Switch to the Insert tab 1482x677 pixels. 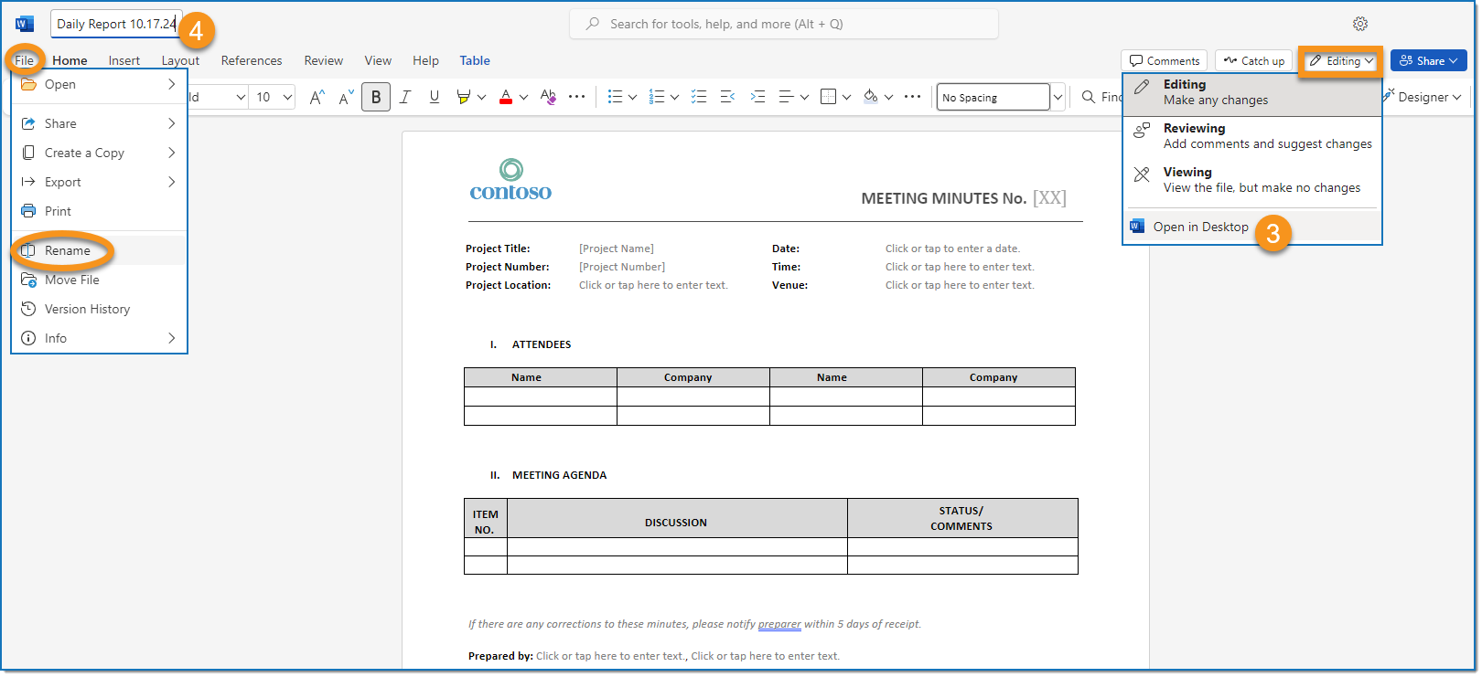[124, 60]
